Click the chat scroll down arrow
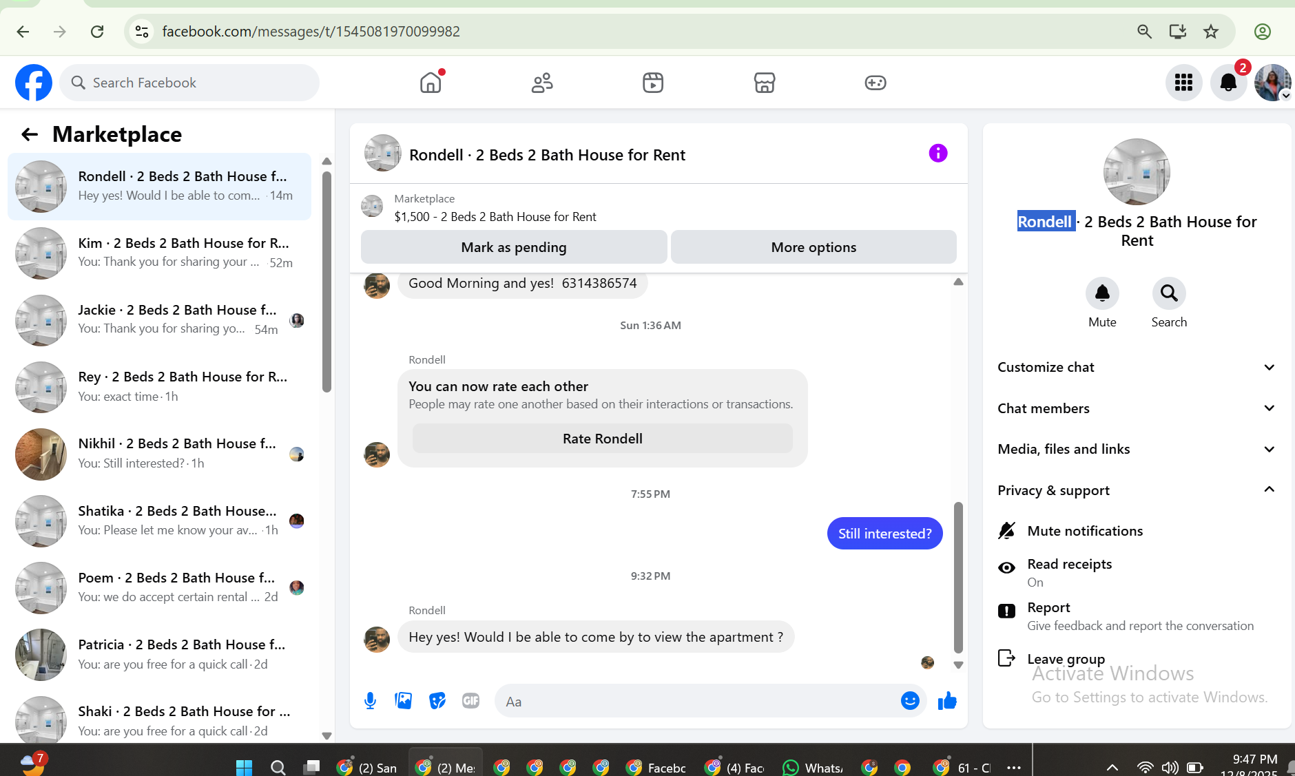Screen dimensions: 1295x776 [958, 665]
